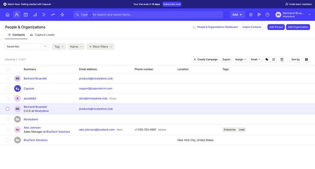The width and height of the screenshot is (315, 169).
Task: Check the alice9064 row checkbox
Action: 7,98
